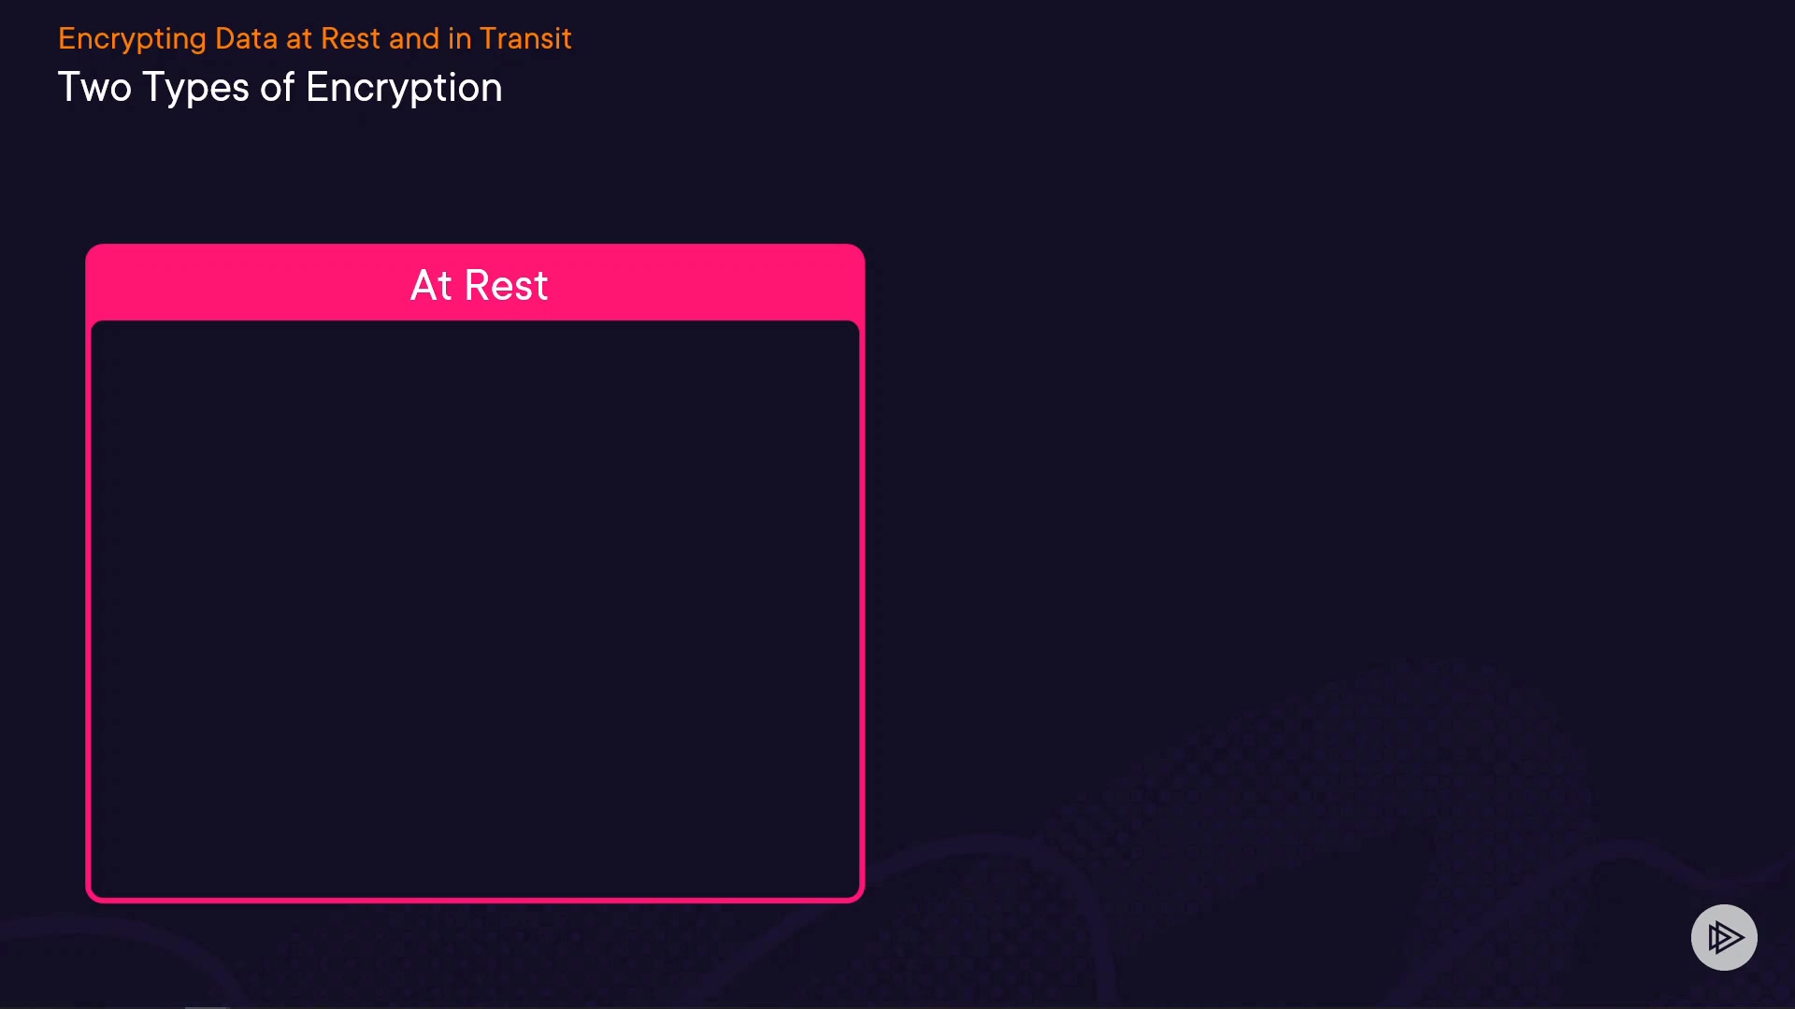1795x1009 pixels.
Task: Click inside the empty At Rest panel body
Action: pyautogui.click(x=475, y=607)
